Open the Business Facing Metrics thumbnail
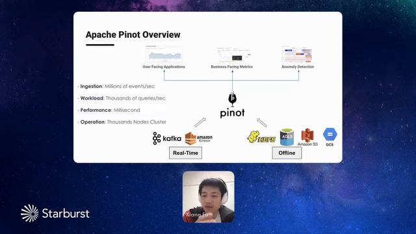Image resolution: width=416 pixels, height=234 pixels. click(233, 55)
